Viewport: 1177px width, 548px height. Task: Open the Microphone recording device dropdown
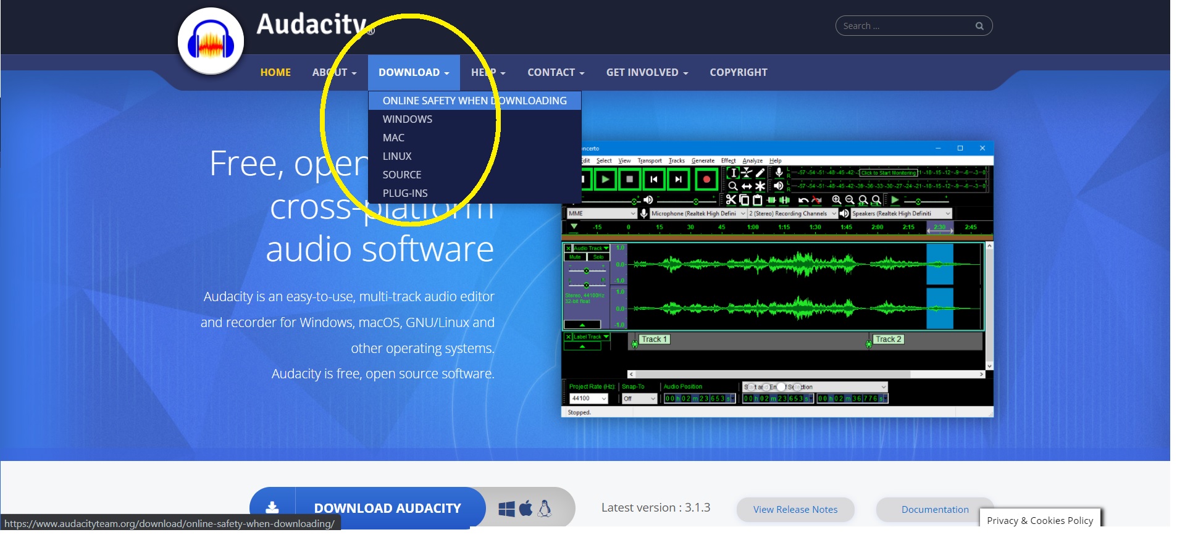click(x=698, y=214)
